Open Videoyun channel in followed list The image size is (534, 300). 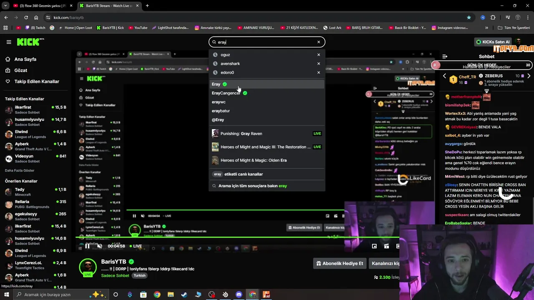point(35,159)
